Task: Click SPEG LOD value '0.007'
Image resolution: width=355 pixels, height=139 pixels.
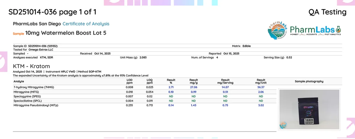Action: click(x=129, y=96)
